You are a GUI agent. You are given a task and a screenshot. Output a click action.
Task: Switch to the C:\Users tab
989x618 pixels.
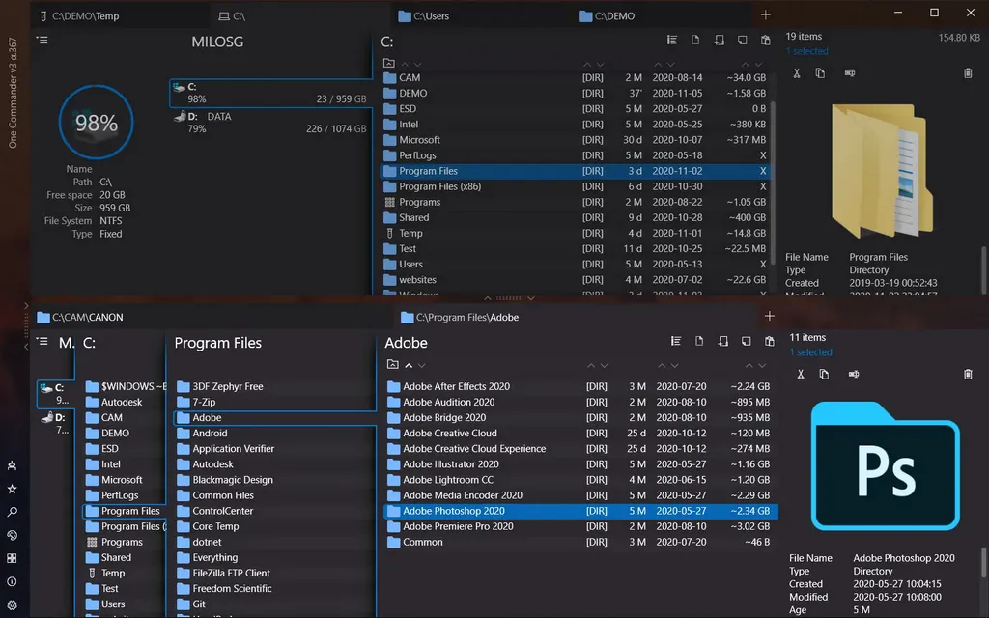pyautogui.click(x=481, y=15)
